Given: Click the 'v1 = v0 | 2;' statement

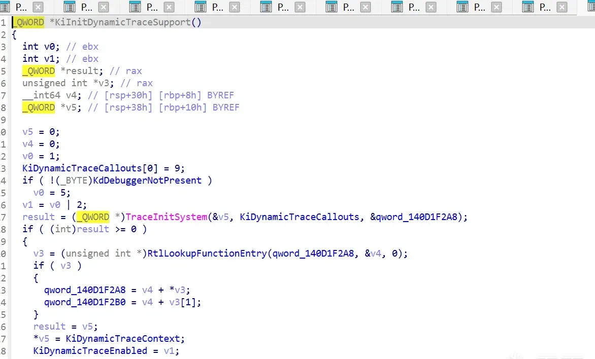Looking at the screenshot, I should point(55,205).
